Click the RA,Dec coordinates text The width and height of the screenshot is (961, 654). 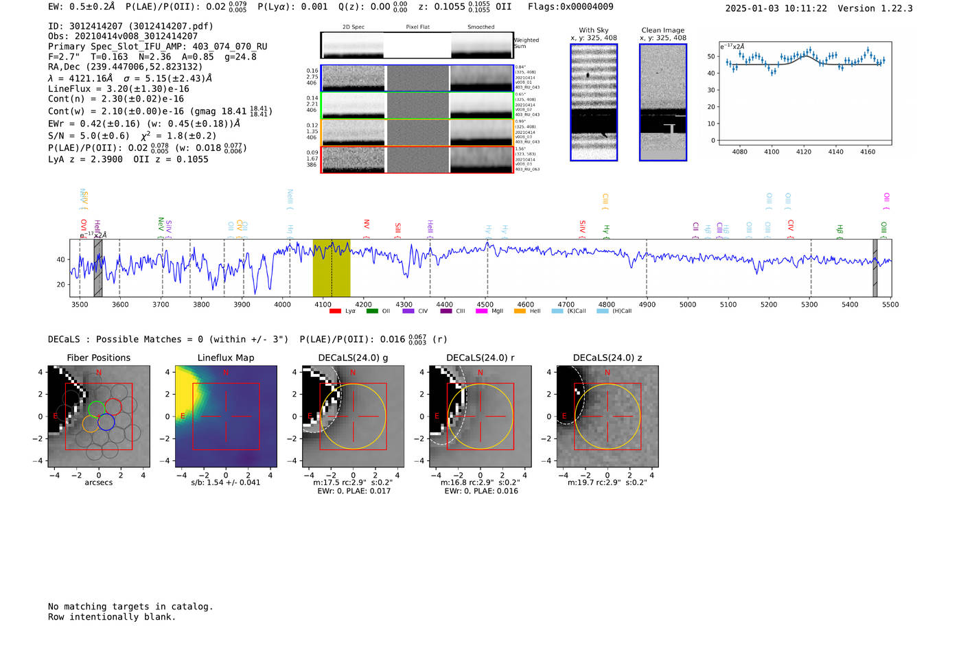tap(126, 67)
